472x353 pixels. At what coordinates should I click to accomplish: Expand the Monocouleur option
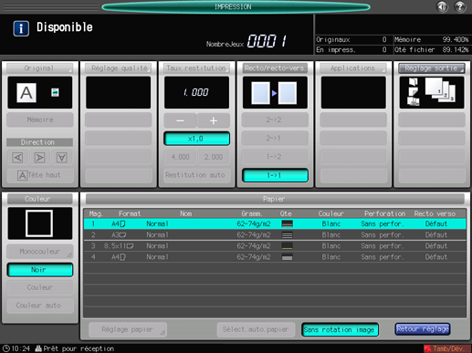pyautogui.click(x=40, y=252)
